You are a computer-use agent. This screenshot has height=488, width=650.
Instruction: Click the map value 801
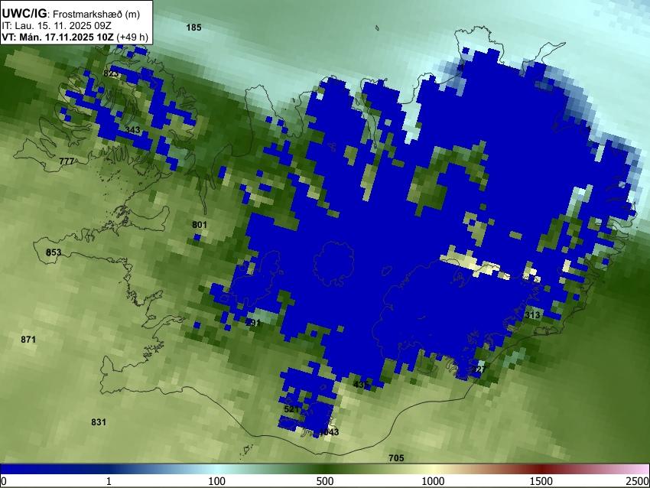(x=200, y=225)
